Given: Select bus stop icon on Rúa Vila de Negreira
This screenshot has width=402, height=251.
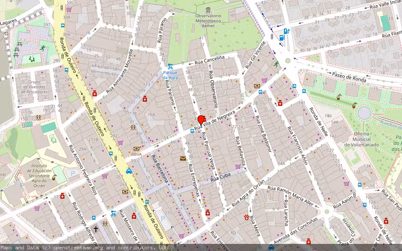Looking at the screenshot, I should pos(192,131).
